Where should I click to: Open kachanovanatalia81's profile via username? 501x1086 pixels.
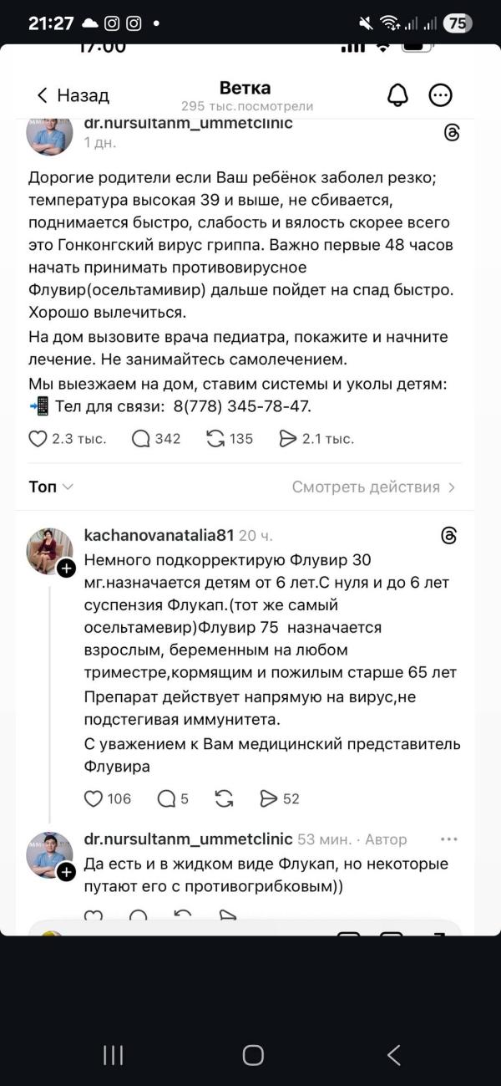tap(159, 535)
